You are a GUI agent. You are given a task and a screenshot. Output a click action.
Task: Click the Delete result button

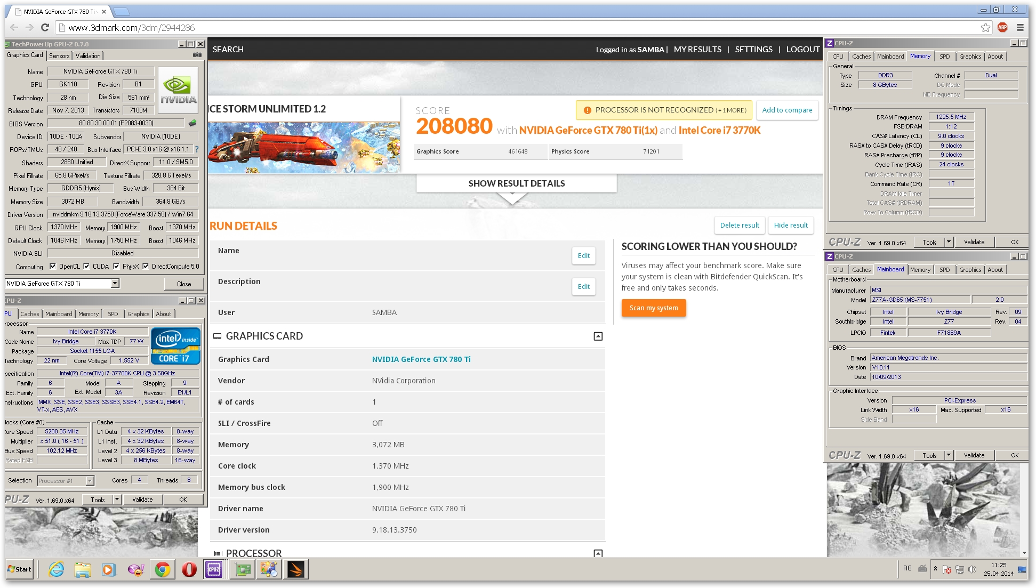(740, 225)
